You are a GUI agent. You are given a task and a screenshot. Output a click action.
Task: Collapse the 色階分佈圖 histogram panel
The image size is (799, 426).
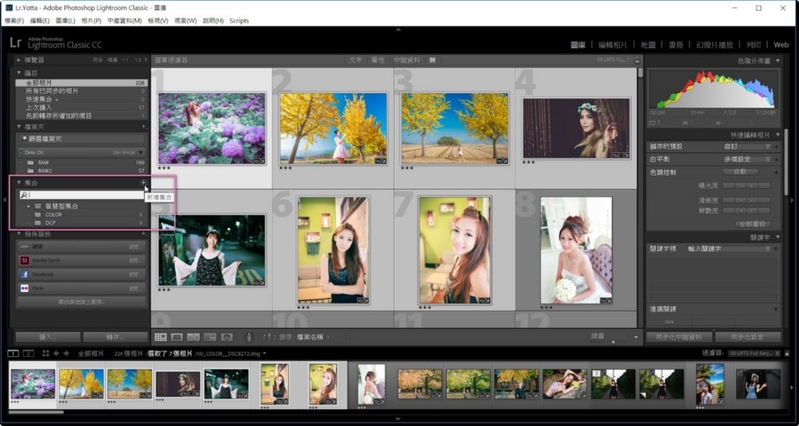(777, 61)
